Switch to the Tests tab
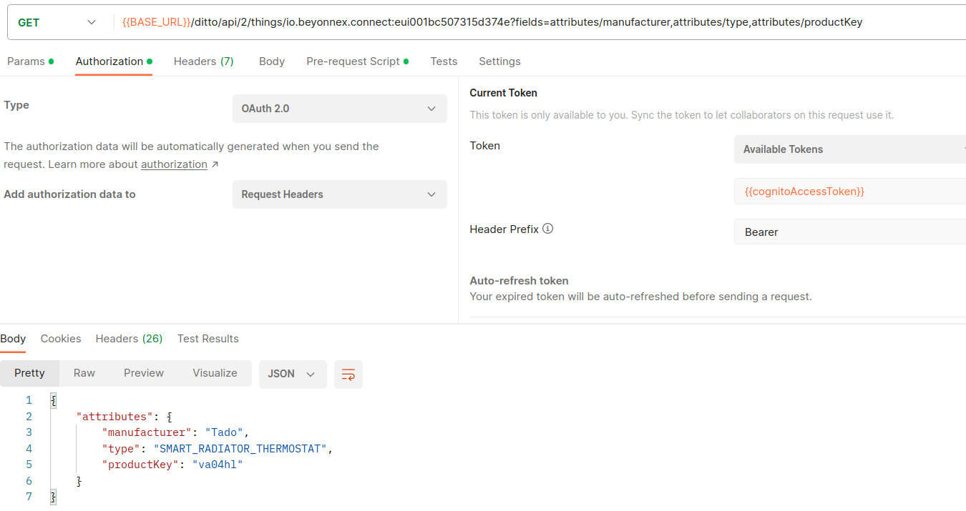Viewport: 966px width, 511px height. 444,61
